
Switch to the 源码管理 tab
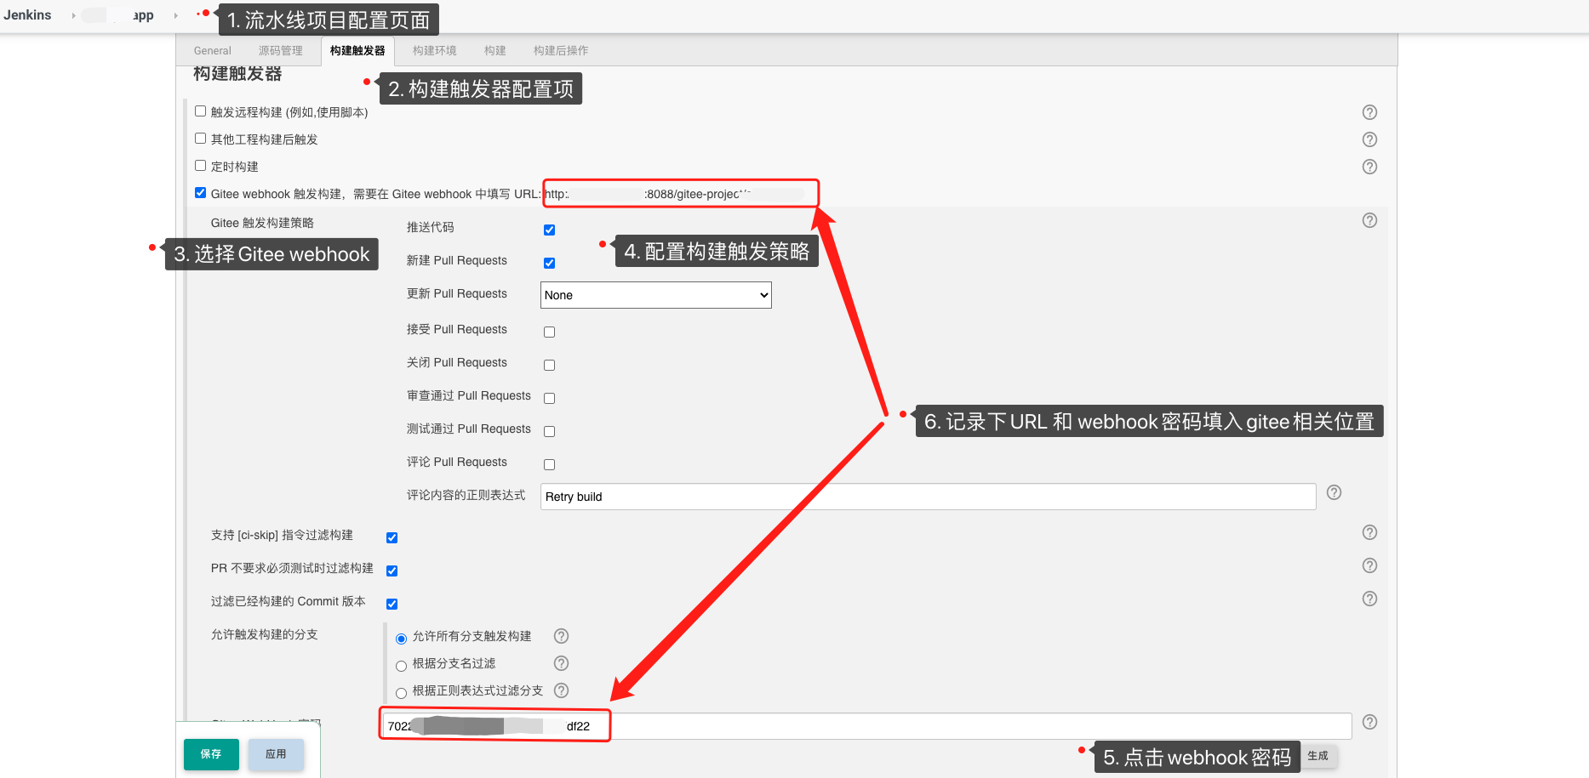[280, 51]
